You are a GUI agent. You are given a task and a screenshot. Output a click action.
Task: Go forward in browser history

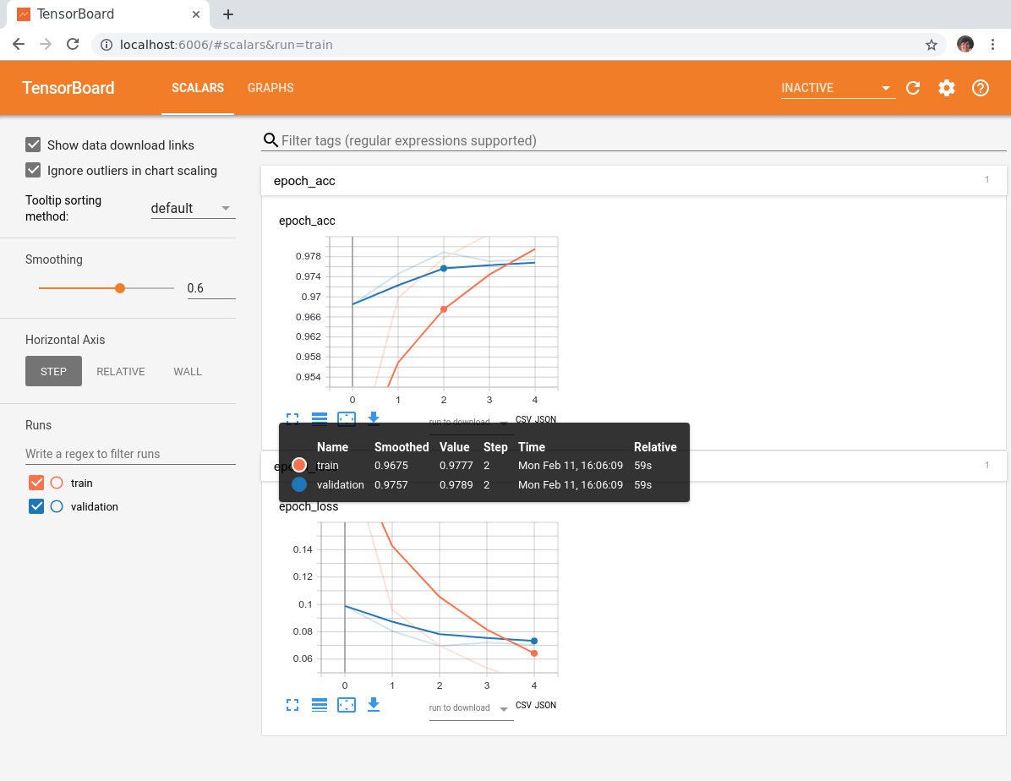(45, 45)
